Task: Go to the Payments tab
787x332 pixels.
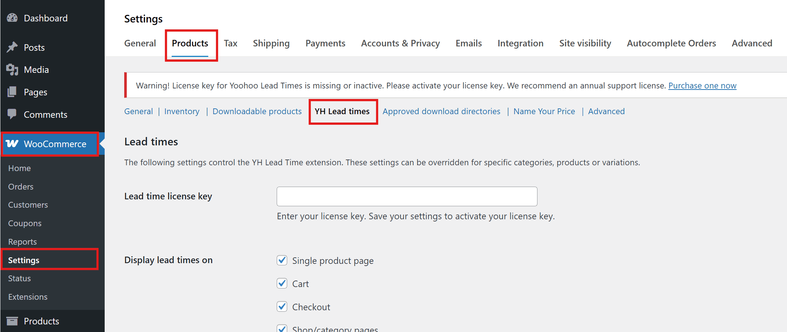Action: 326,43
